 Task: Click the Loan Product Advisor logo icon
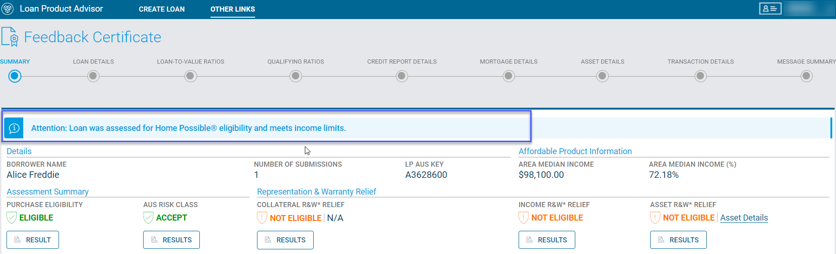coord(8,9)
